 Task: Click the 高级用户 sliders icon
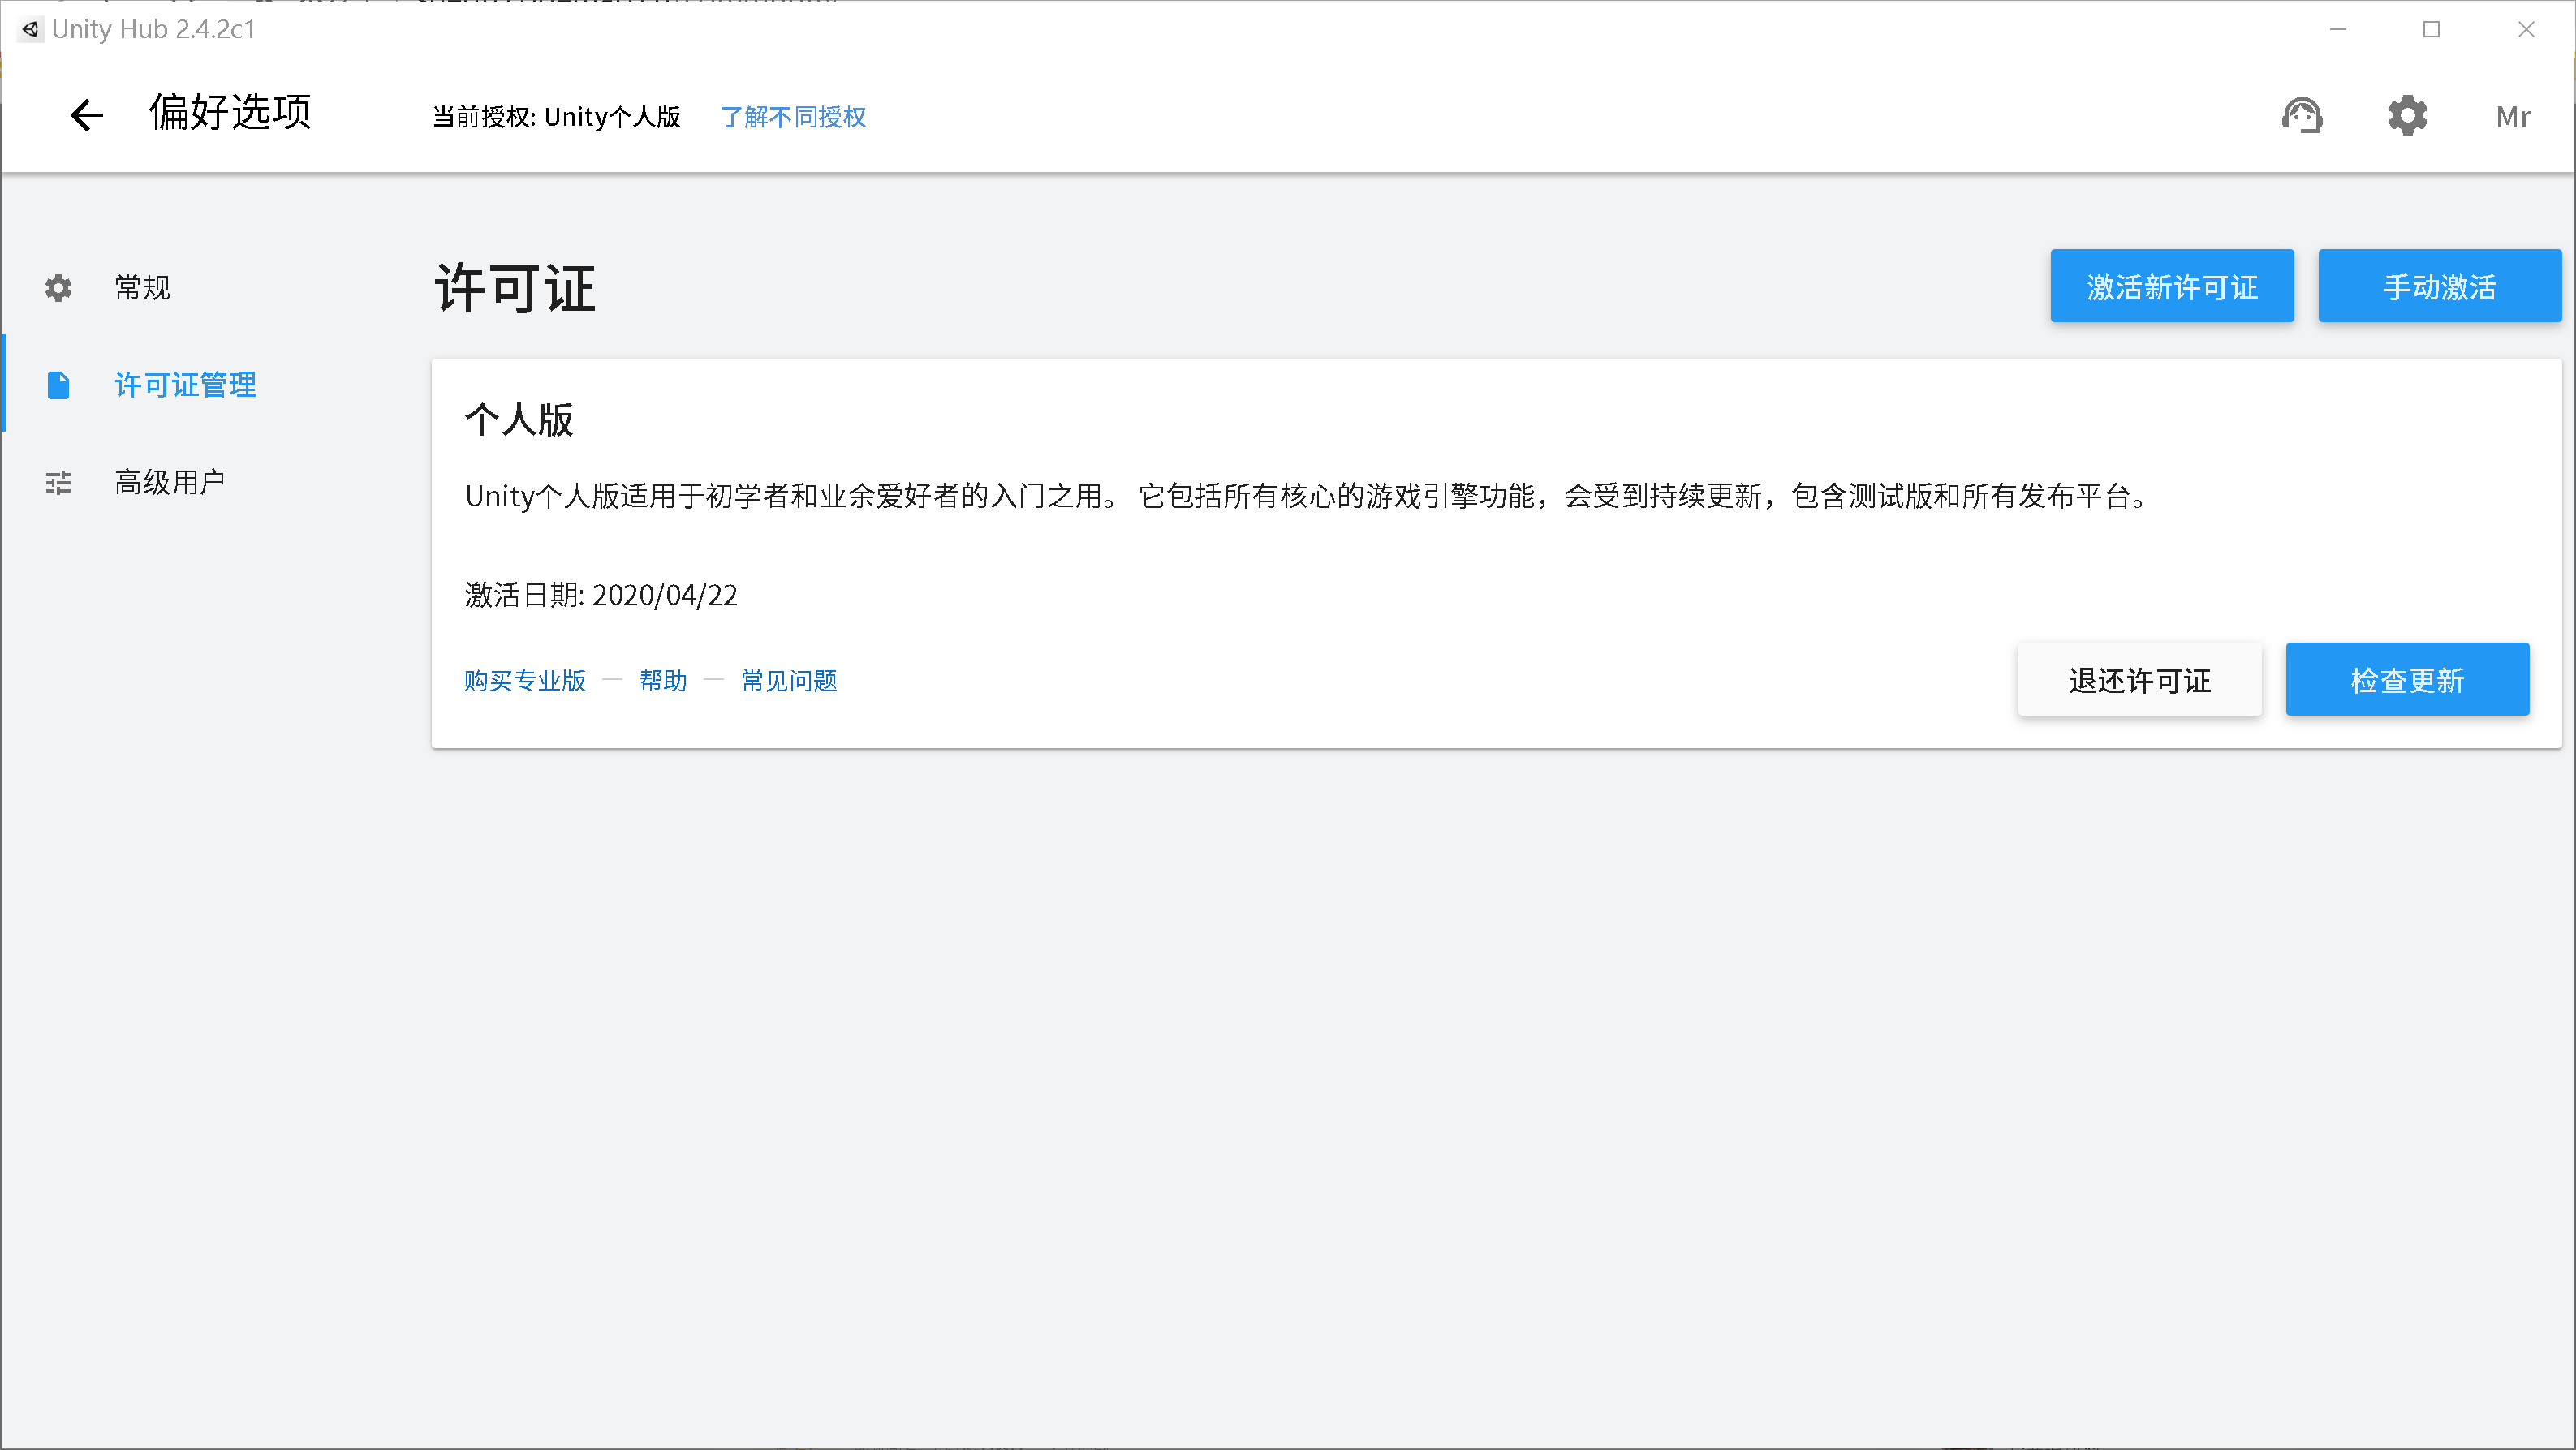[x=59, y=483]
